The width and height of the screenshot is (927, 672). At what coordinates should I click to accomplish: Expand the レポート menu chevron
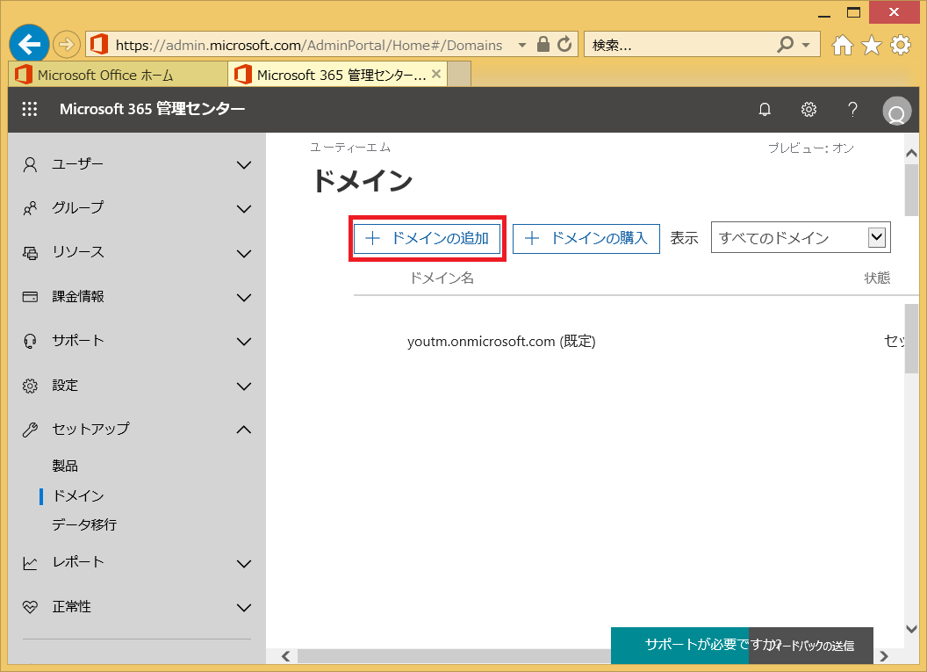click(x=243, y=564)
